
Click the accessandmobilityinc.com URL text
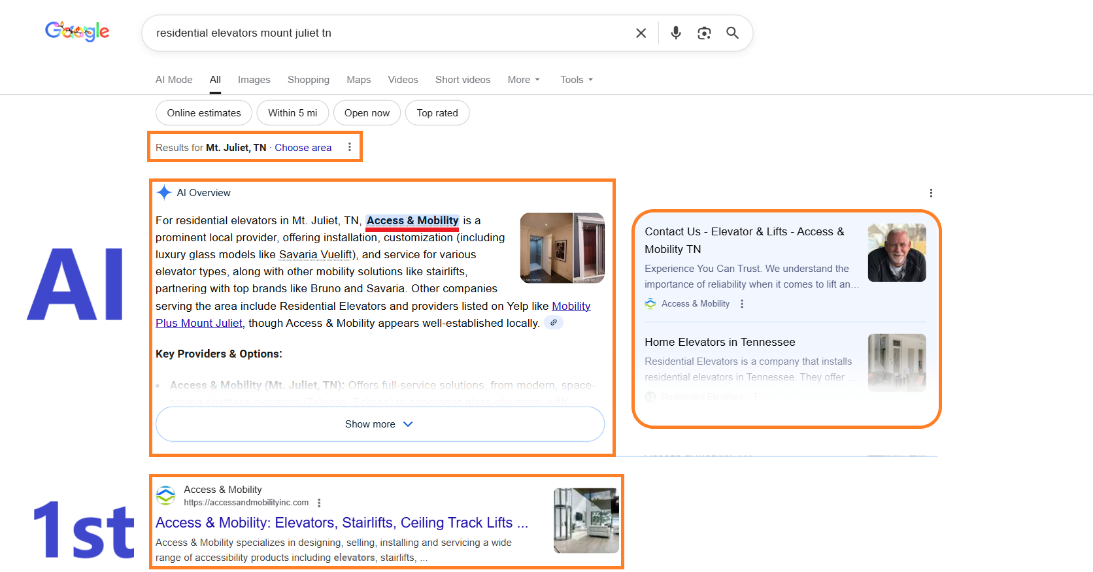(246, 503)
